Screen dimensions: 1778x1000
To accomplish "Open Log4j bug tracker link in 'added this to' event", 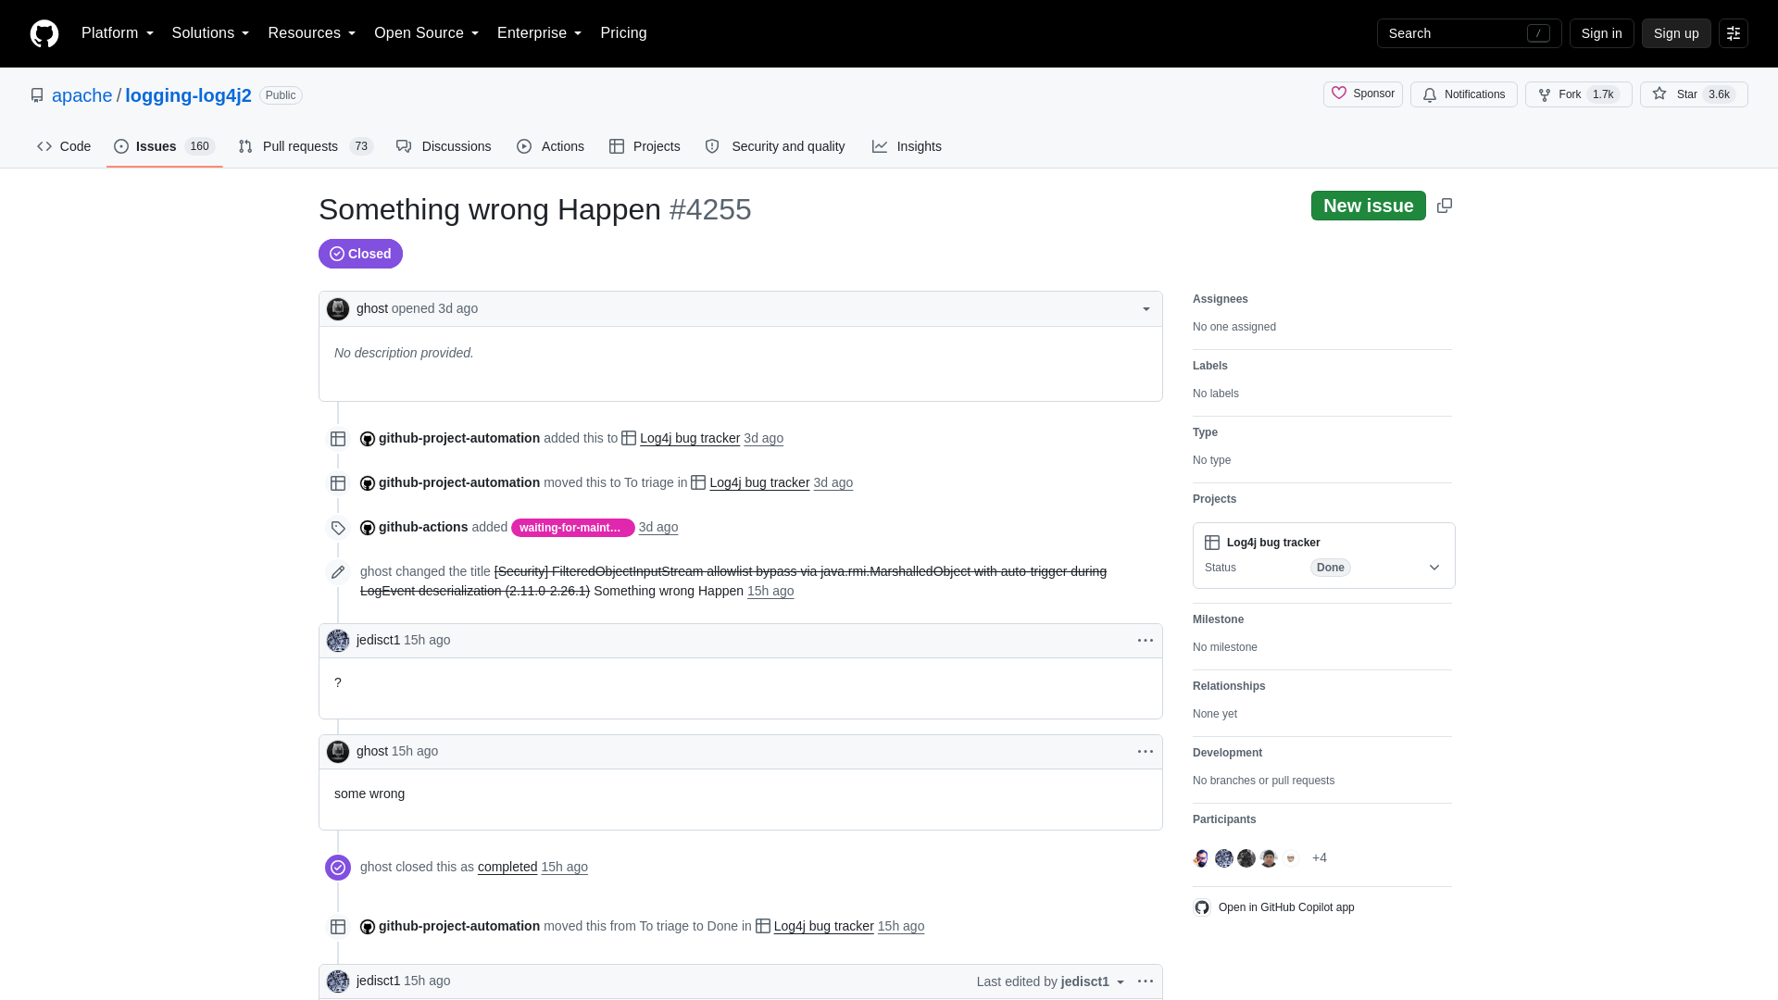I will pos(690,439).
